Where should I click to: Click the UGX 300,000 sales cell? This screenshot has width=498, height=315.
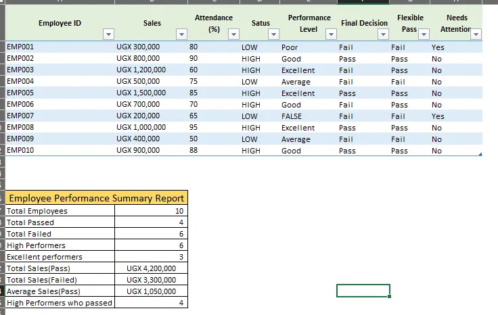click(151, 47)
